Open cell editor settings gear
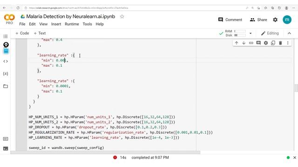298x167 pixels. click(x=266, y=43)
